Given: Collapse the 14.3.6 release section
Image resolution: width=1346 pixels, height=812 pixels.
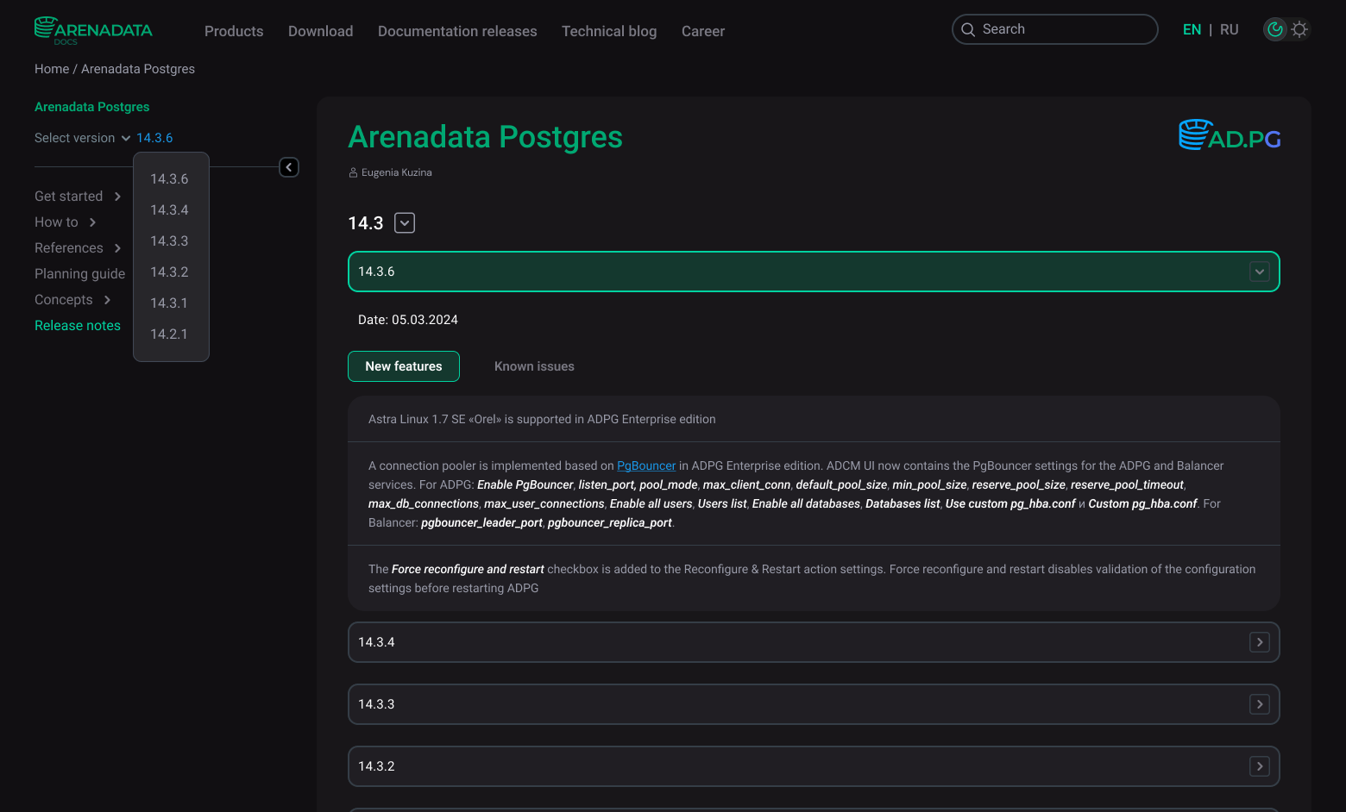Looking at the screenshot, I should pyautogui.click(x=1259, y=272).
